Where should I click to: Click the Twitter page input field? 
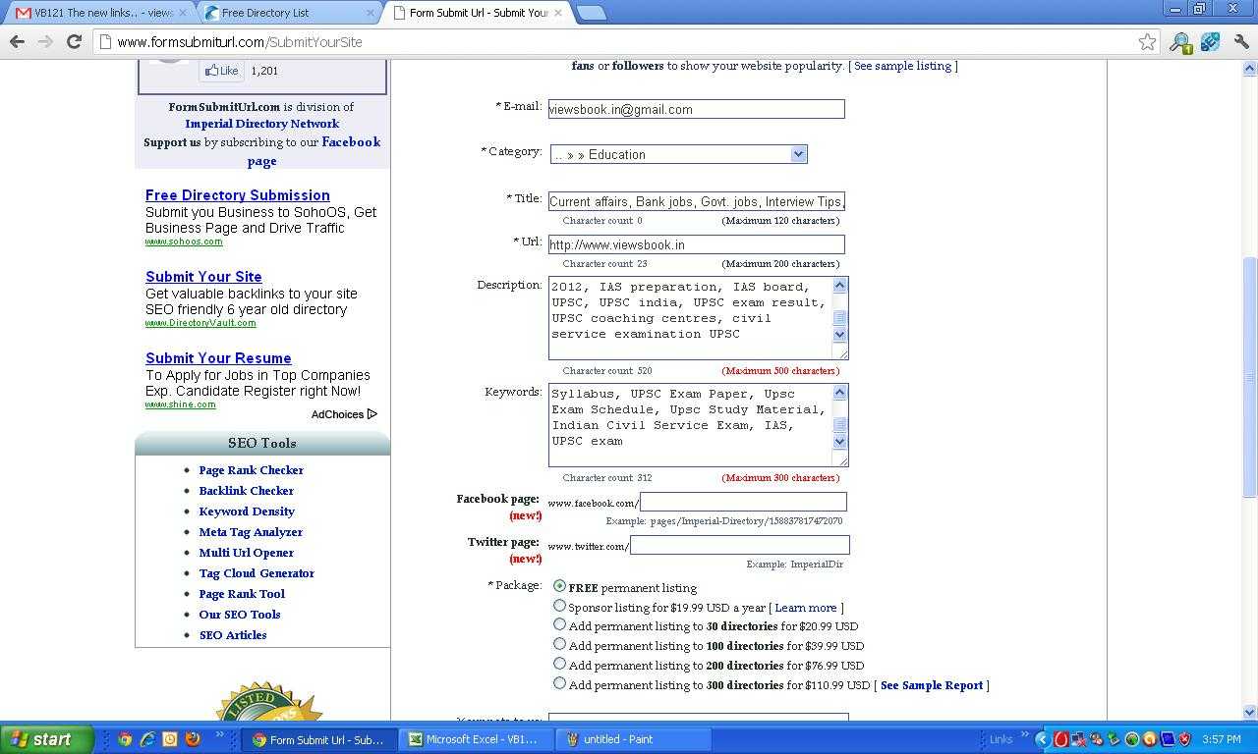739,545
